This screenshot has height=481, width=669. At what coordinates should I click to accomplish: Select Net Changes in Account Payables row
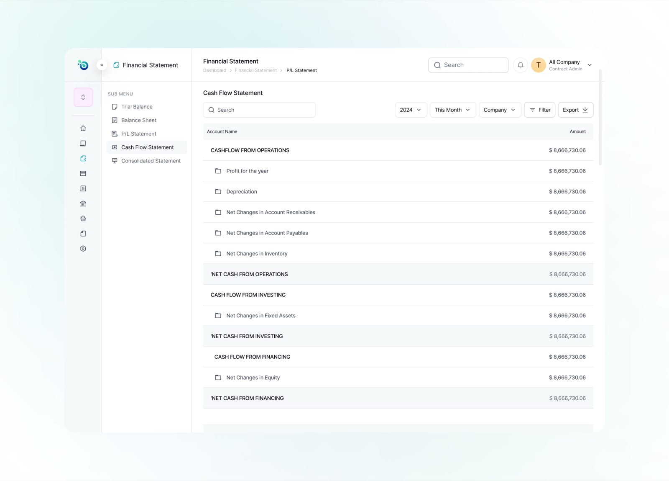click(x=398, y=233)
